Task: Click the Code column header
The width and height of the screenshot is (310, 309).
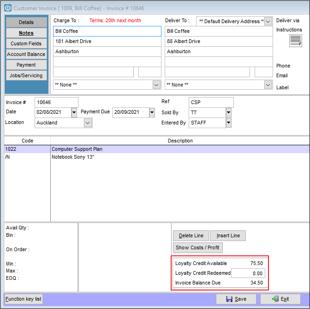Action: [27, 141]
